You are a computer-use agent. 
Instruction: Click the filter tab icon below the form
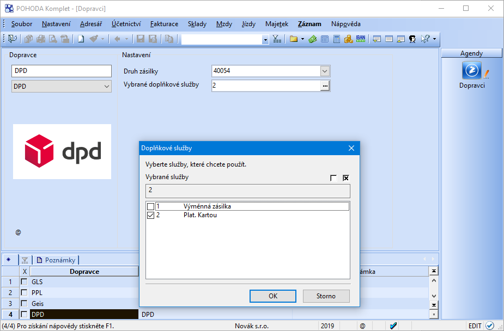(x=25, y=260)
